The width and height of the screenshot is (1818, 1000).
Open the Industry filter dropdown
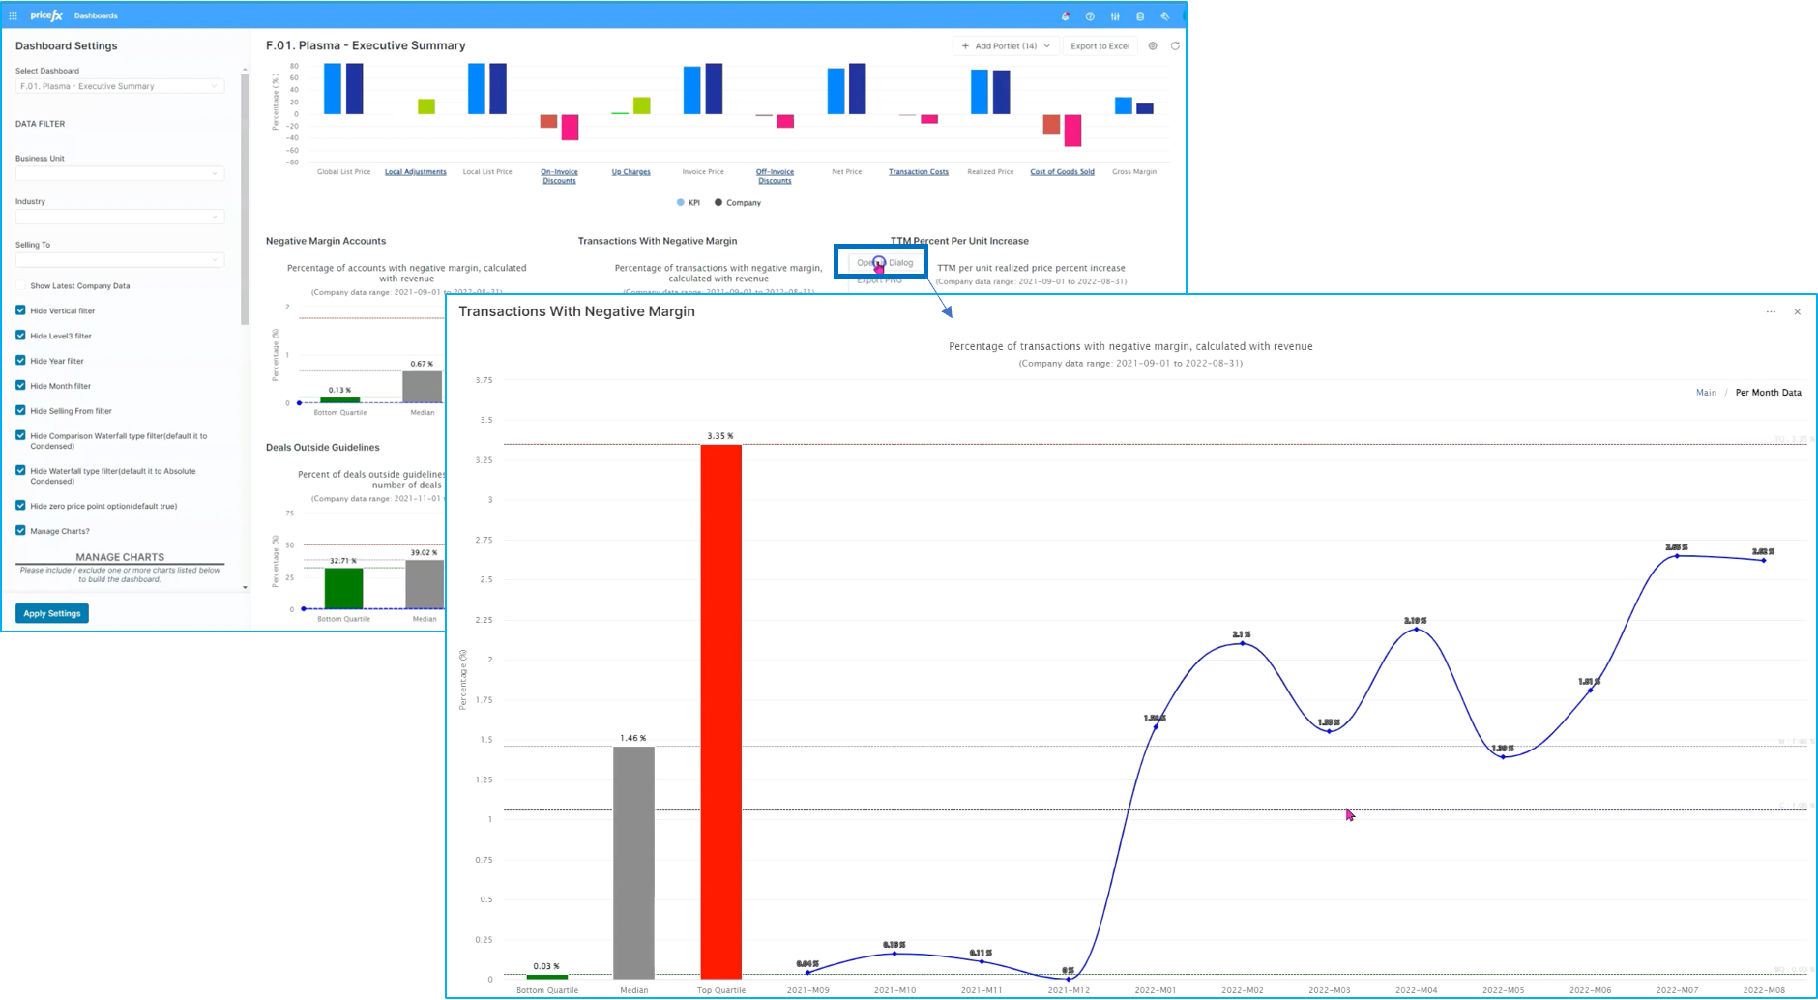120,217
